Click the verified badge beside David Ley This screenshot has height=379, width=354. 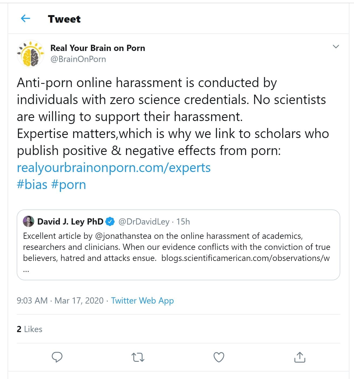(110, 222)
